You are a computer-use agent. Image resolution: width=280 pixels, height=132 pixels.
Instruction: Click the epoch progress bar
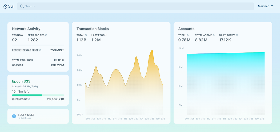coord(38,95)
